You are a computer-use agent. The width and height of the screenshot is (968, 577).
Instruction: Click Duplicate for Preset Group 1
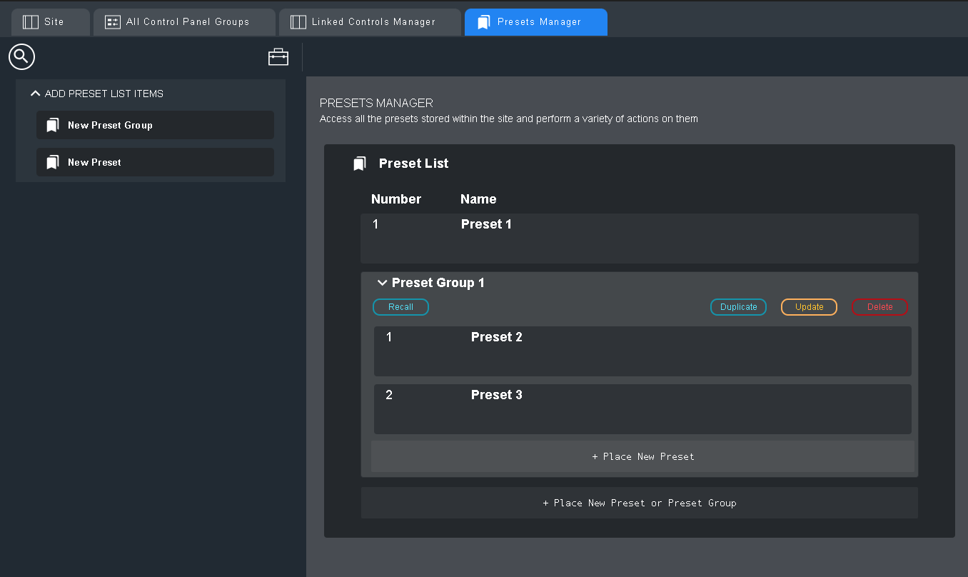tap(738, 307)
